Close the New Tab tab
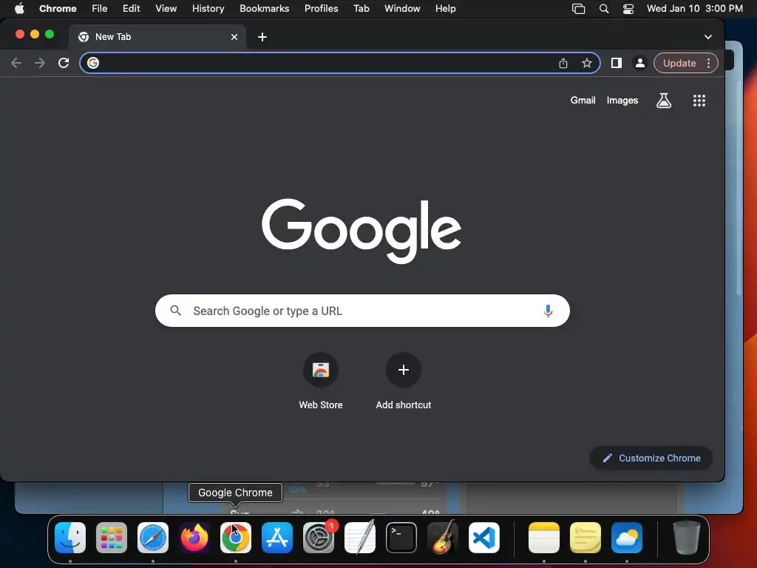Screen dimensions: 757x568 (234, 37)
